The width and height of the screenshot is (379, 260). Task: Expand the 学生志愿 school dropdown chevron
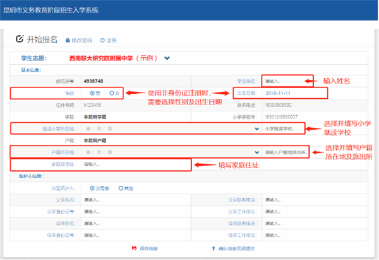pyautogui.click(x=167, y=59)
